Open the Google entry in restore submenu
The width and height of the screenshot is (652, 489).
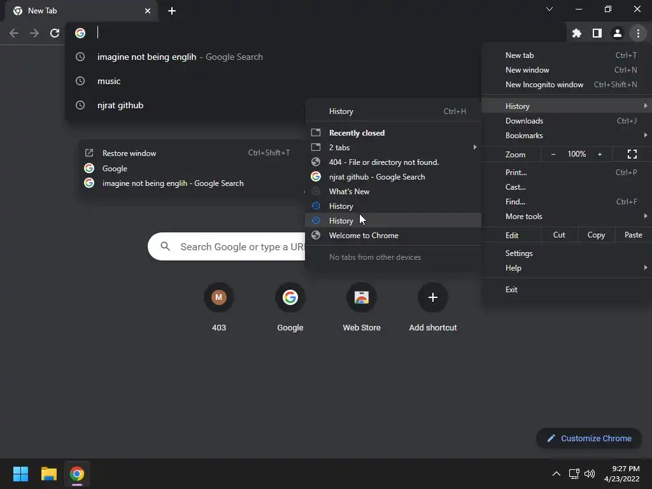point(191,168)
